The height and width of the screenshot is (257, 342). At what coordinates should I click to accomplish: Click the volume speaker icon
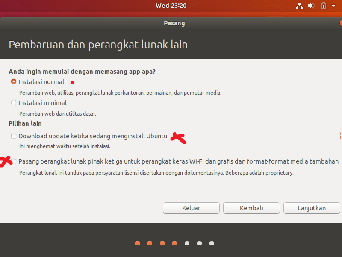(x=311, y=6)
